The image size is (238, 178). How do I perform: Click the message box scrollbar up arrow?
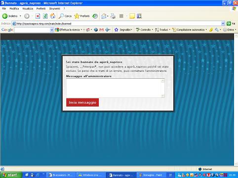[x=162, y=81]
